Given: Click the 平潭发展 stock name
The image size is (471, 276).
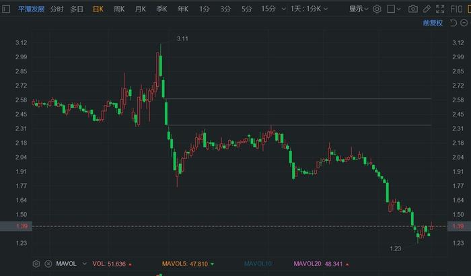Looking at the screenshot, I should pyautogui.click(x=30, y=9).
